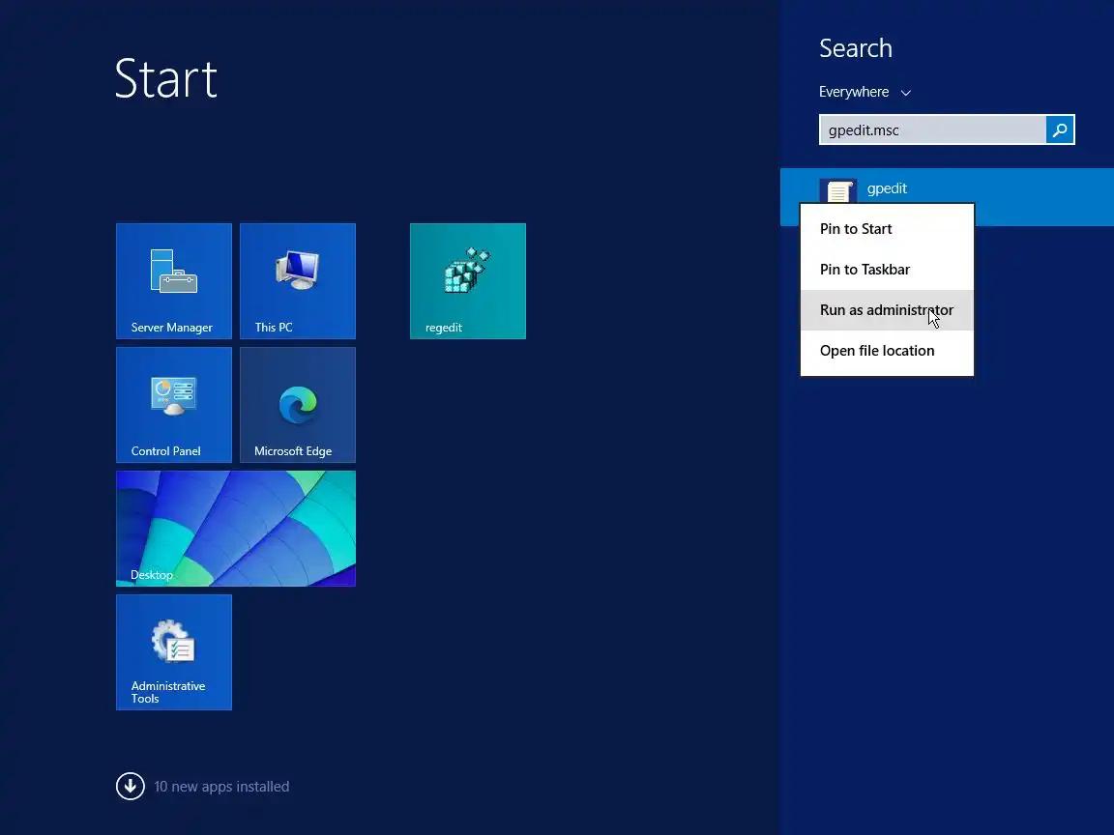The height and width of the screenshot is (835, 1114).
Task: Choose Pin to Taskbar from context menu
Action: 887,269
